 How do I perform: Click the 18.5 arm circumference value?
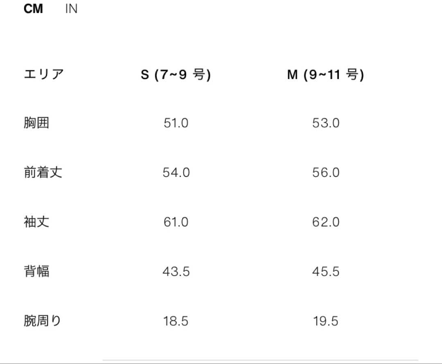coord(176,321)
